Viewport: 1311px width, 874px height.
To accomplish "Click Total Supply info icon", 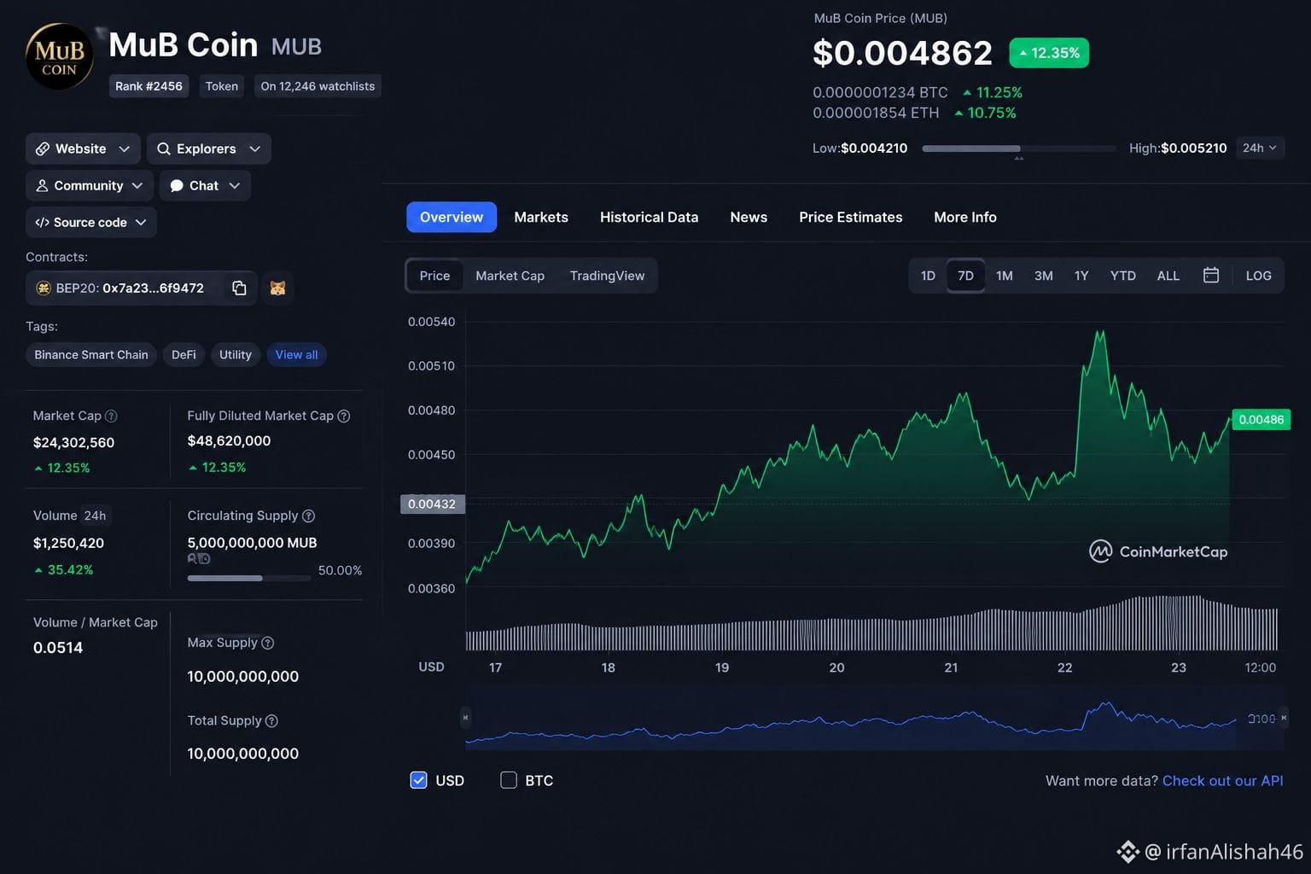I will click(271, 720).
